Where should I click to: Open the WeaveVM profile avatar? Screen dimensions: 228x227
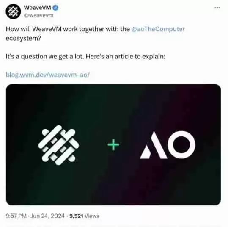click(x=13, y=11)
